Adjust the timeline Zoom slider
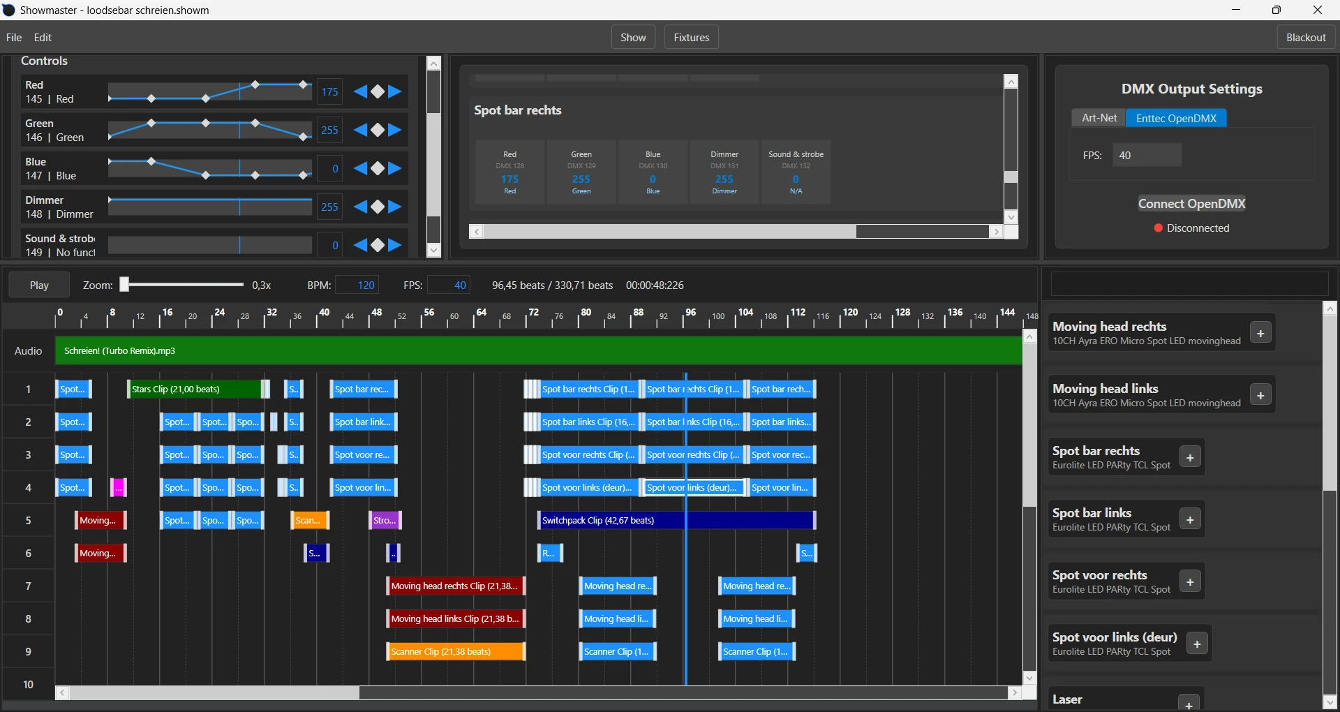Image resolution: width=1340 pixels, height=712 pixels. pyautogui.click(x=180, y=284)
